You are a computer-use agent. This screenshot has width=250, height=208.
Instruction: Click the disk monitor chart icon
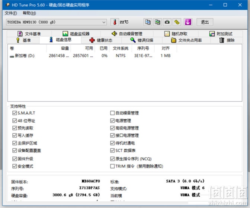pyautogui.click(x=65, y=34)
